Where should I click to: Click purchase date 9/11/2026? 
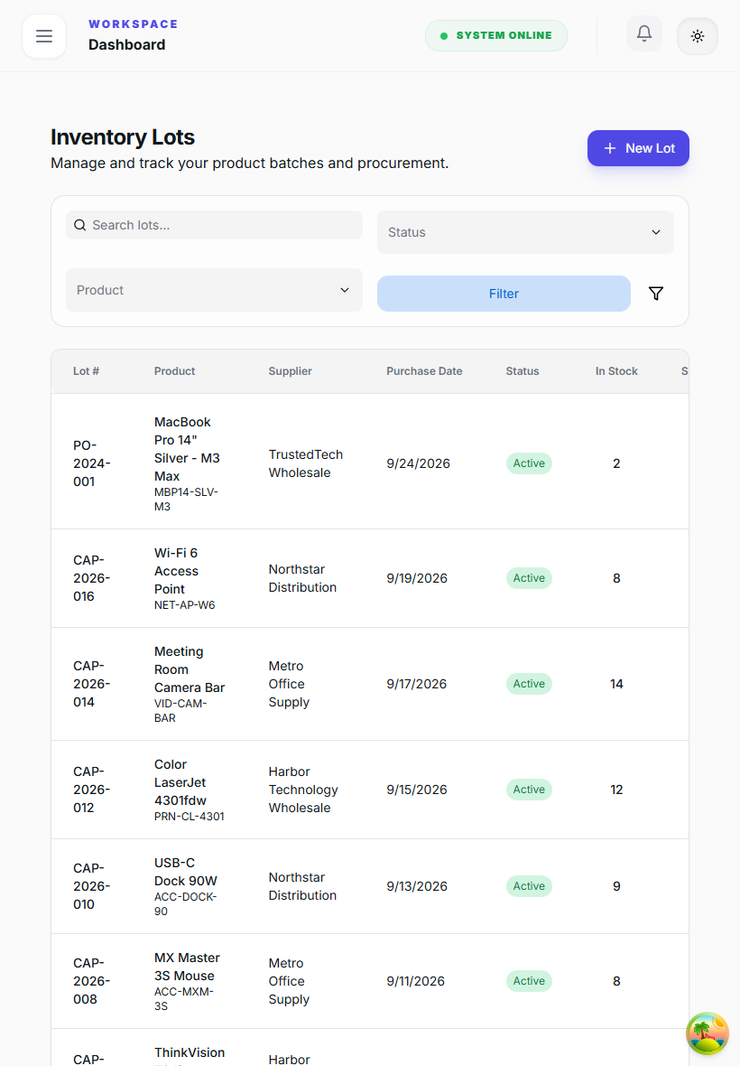[415, 981]
